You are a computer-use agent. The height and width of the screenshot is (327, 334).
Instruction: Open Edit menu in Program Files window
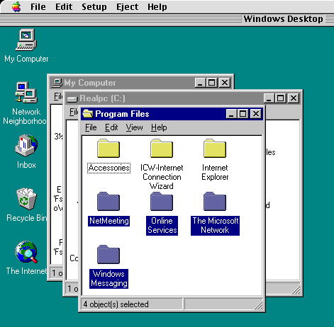[111, 127]
